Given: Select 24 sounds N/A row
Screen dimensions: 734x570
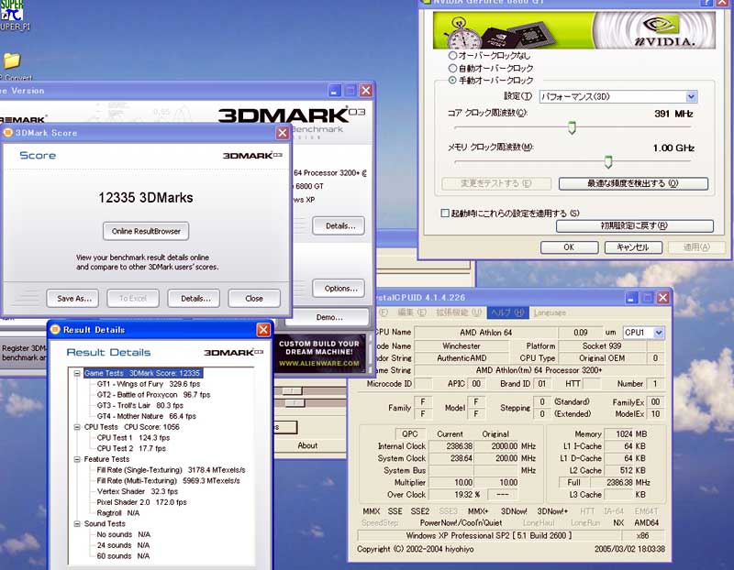Looking at the screenshot, I should 123,545.
